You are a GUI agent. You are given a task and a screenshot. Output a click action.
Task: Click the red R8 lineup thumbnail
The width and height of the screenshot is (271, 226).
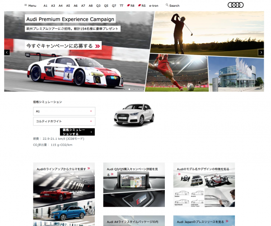[x=57, y=195]
